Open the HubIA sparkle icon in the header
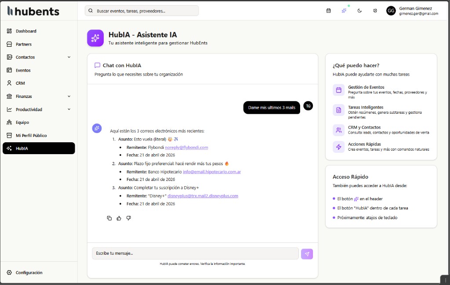The height and width of the screenshot is (285, 450). (x=344, y=10)
